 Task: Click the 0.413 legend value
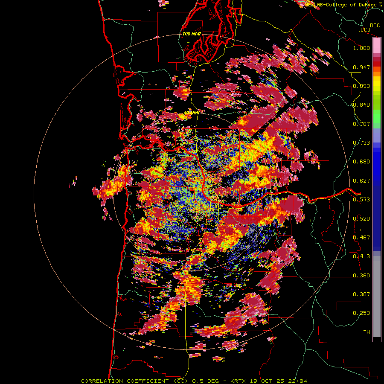click(361, 256)
